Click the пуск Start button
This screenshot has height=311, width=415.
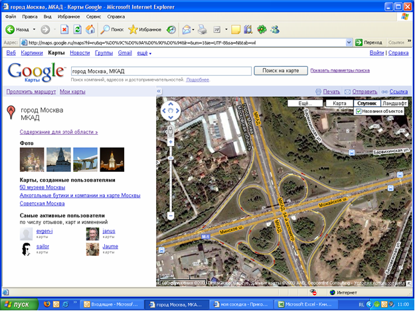tap(19, 304)
